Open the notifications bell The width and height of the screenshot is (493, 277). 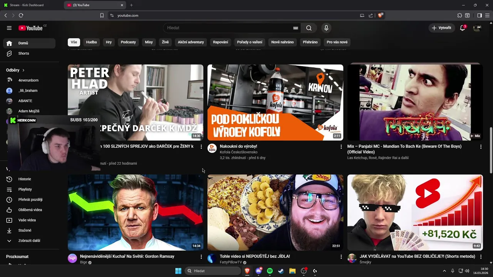point(463,28)
